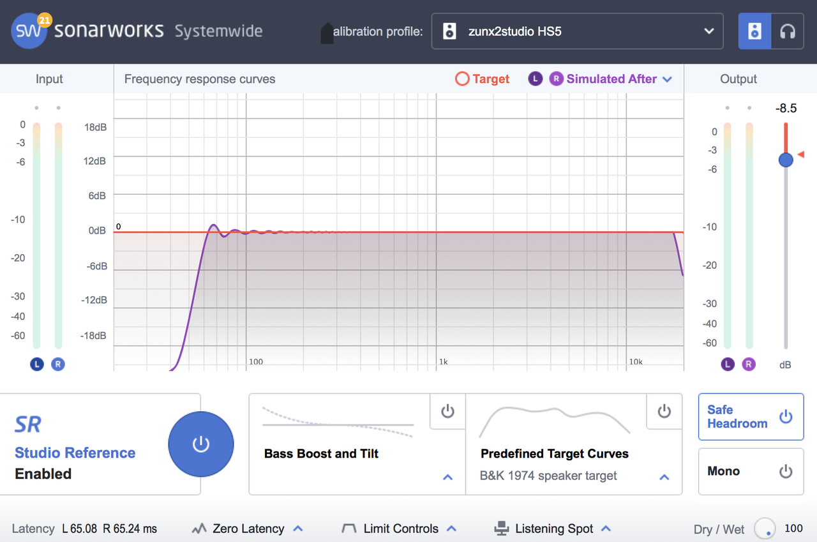Click the R badge under Output meters
The width and height of the screenshot is (817, 542).
pyautogui.click(x=749, y=365)
